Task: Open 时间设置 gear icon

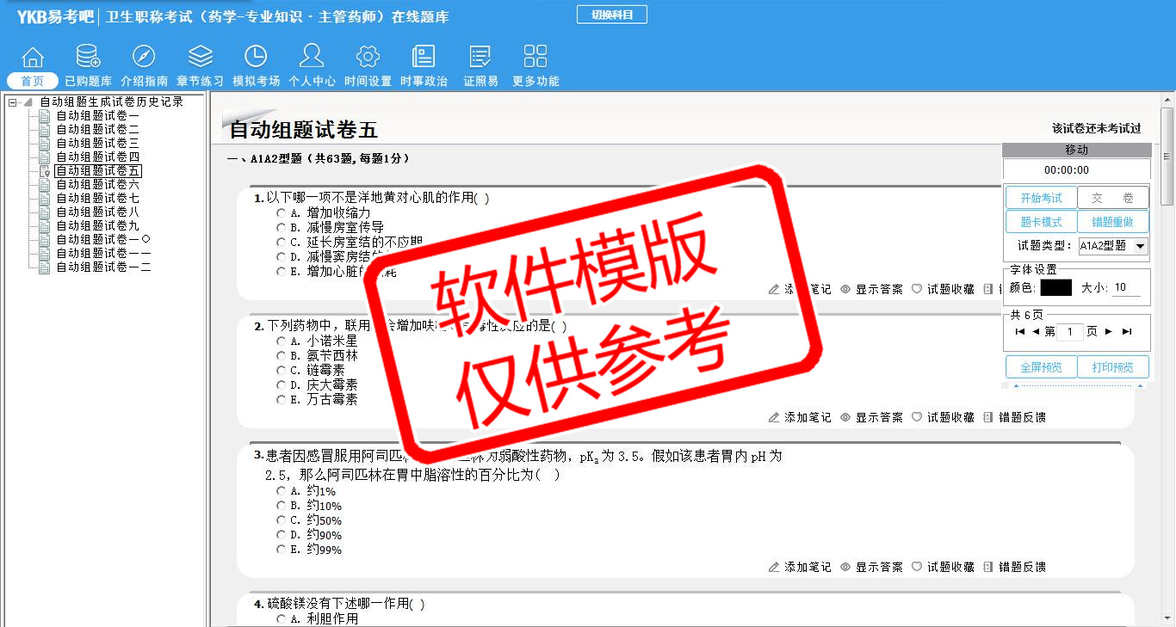Action: 368,58
